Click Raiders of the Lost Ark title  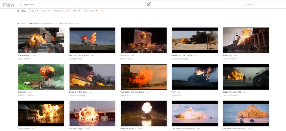pos(183,55)
